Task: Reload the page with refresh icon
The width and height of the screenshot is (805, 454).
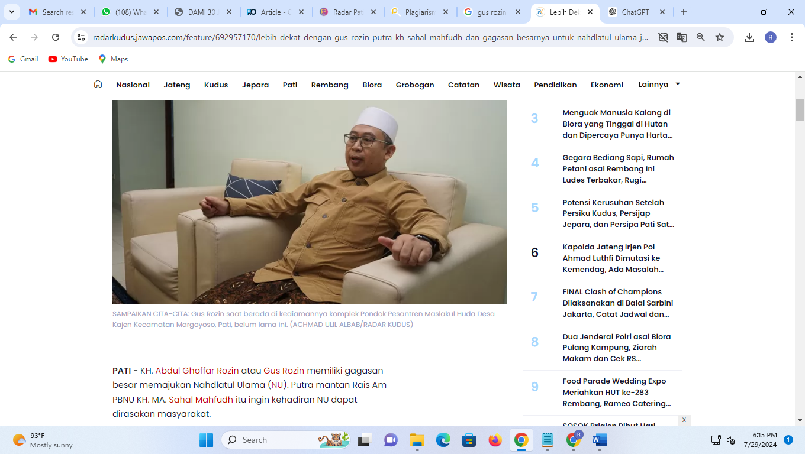Action: 56,37
